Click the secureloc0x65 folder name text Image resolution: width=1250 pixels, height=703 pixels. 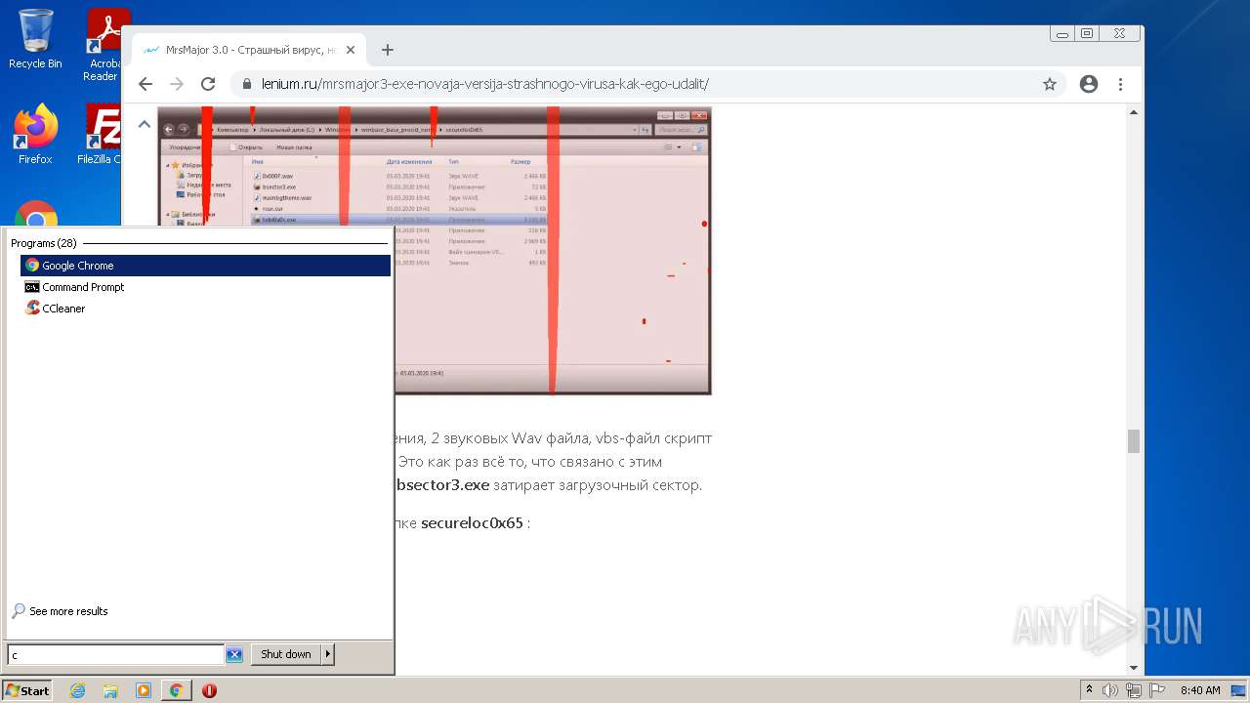(x=472, y=523)
